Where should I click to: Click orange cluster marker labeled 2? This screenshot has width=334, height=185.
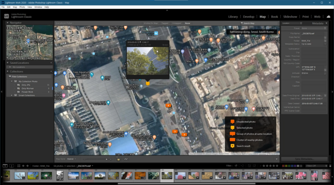click(168, 106)
